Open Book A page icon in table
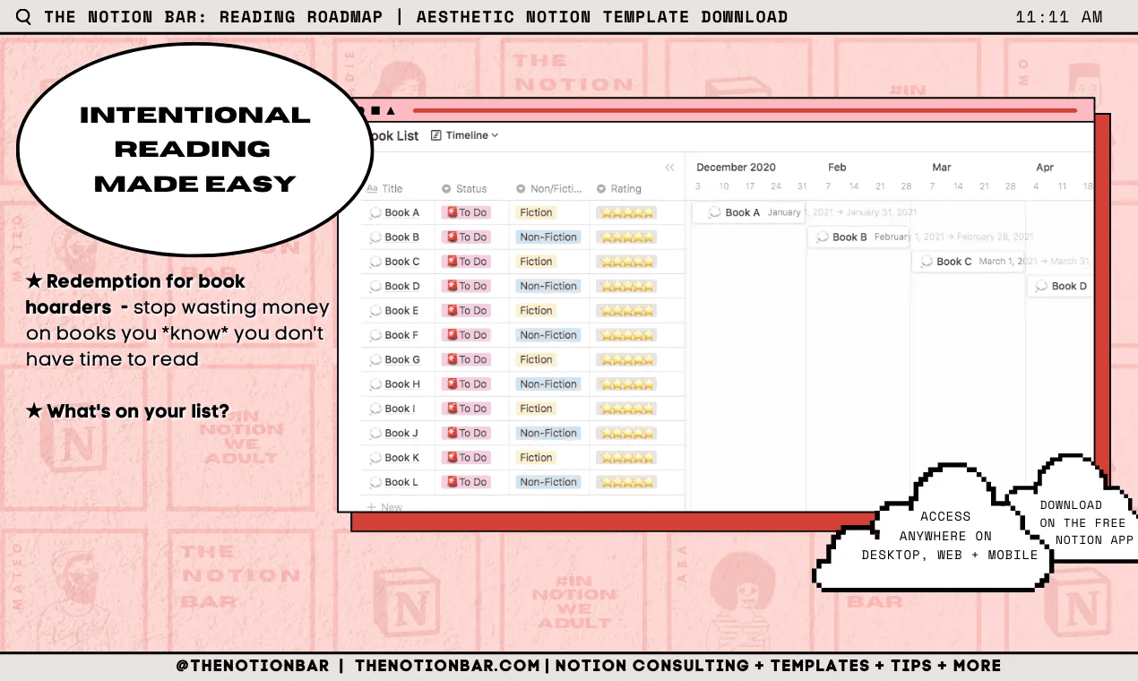This screenshot has height=681, width=1138. pos(375,213)
